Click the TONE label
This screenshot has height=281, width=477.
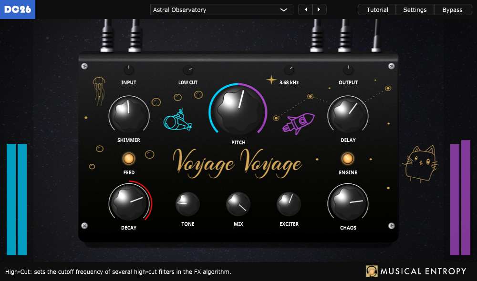[x=187, y=224]
